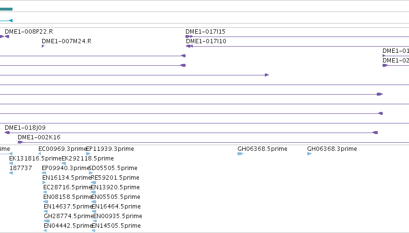Click the blue glyph beneath EK292118.5prime
This screenshot has width=409, height=233.
[63, 163]
